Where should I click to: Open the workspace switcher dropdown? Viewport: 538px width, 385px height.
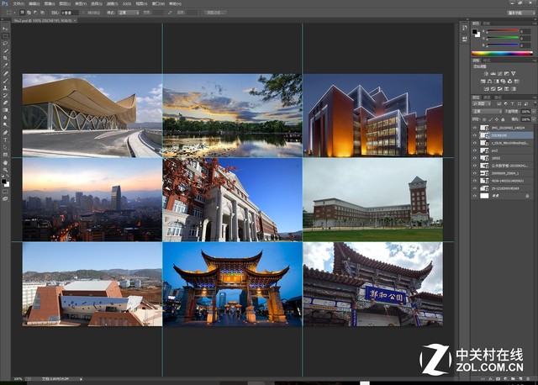[x=520, y=13]
